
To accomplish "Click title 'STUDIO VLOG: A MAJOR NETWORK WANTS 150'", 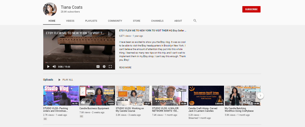I will [165, 110].
